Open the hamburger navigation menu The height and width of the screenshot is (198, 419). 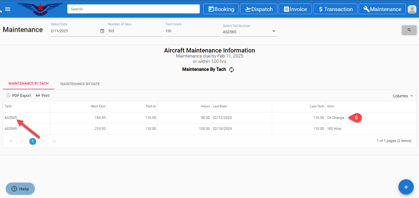[8, 9]
